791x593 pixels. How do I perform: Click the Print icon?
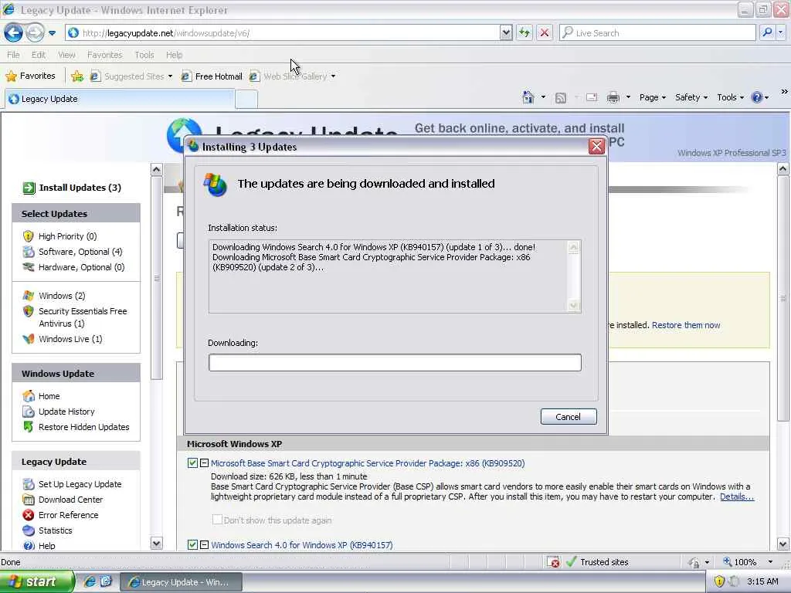click(613, 97)
